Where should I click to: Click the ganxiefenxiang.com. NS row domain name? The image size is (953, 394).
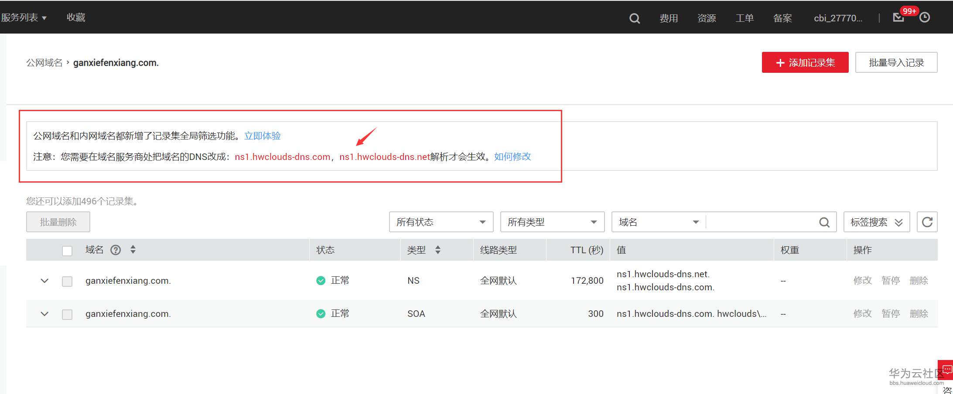(x=128, y=281)
